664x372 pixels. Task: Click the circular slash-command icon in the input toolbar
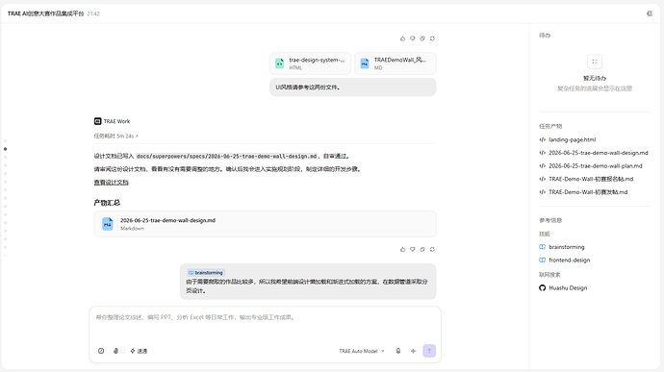[101, 351]
